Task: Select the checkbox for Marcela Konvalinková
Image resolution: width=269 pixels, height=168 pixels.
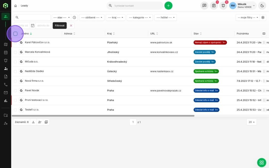Action: 15,52
